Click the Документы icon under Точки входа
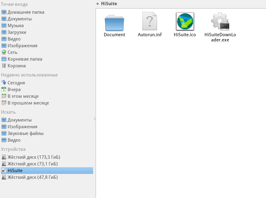The image size is (266, 198). pyautogui.click(x=4, y=19)
